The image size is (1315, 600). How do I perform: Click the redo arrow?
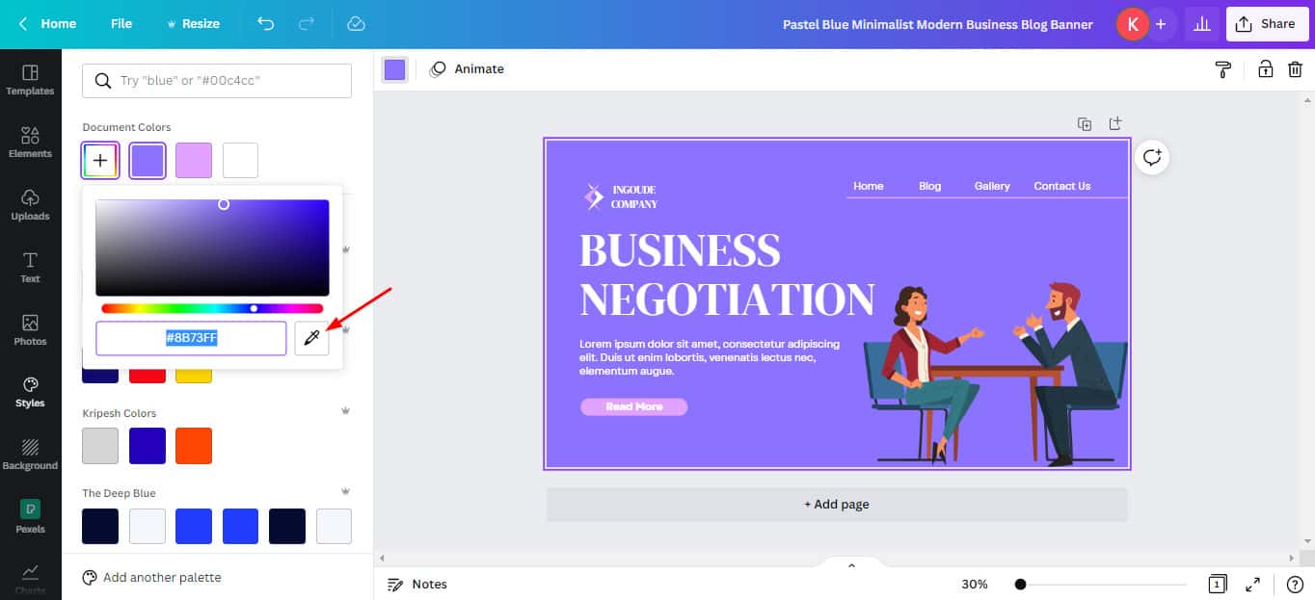click(x=307, y=24)
